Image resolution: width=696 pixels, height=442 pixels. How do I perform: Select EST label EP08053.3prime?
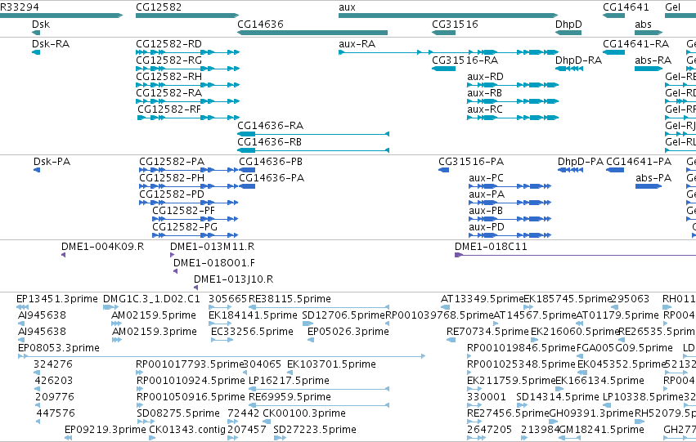click(x=59, y=348)
